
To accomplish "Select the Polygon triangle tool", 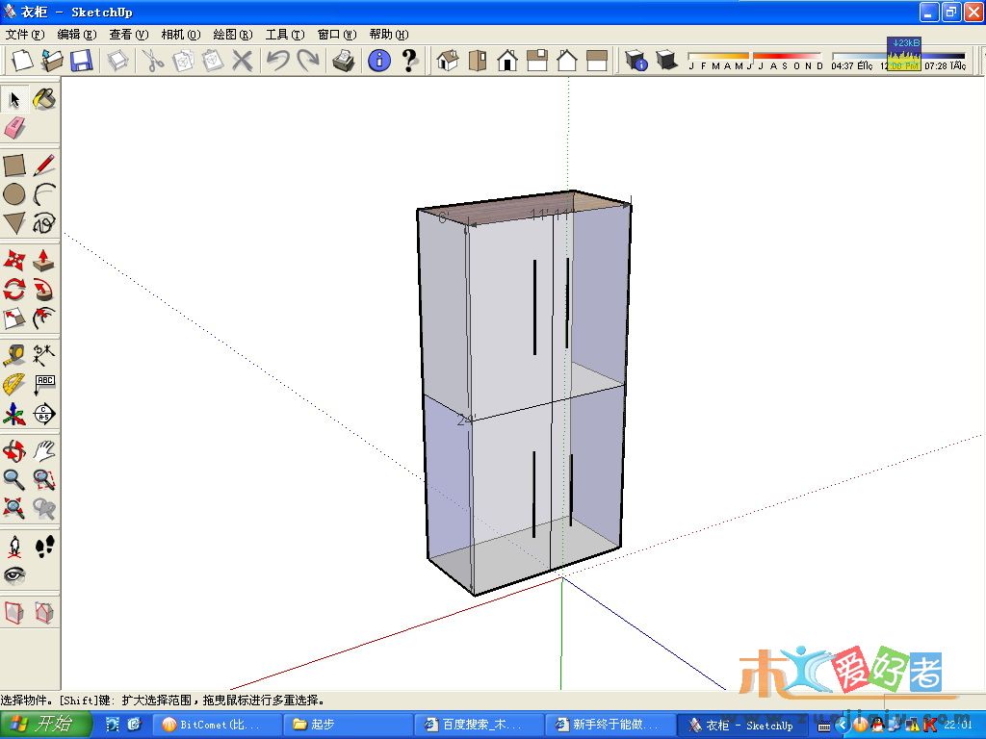I will pos(14,223).
